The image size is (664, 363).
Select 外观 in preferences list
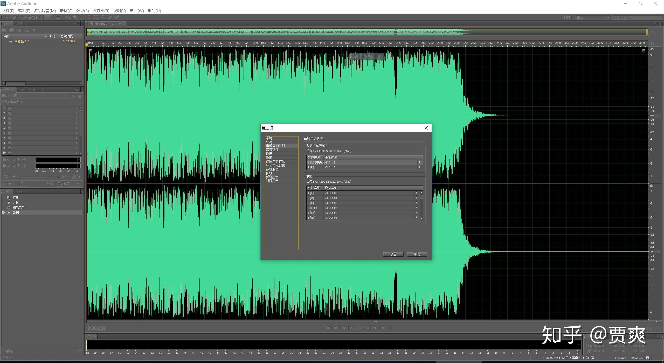(x=282, y=142)
